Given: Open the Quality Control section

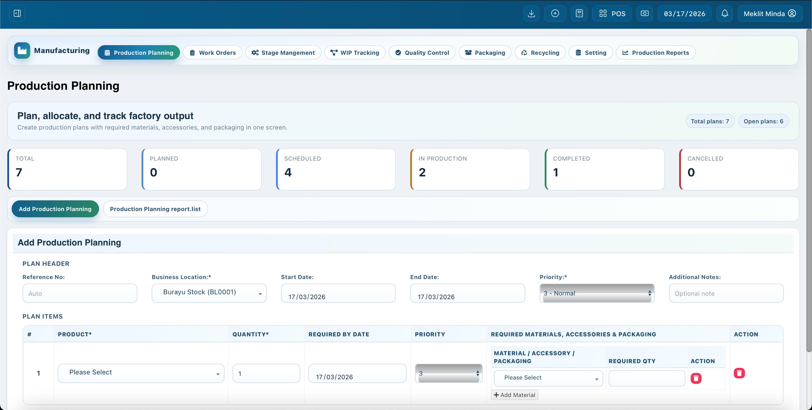Looking at the screenshot, I should [x=422, y=52].
